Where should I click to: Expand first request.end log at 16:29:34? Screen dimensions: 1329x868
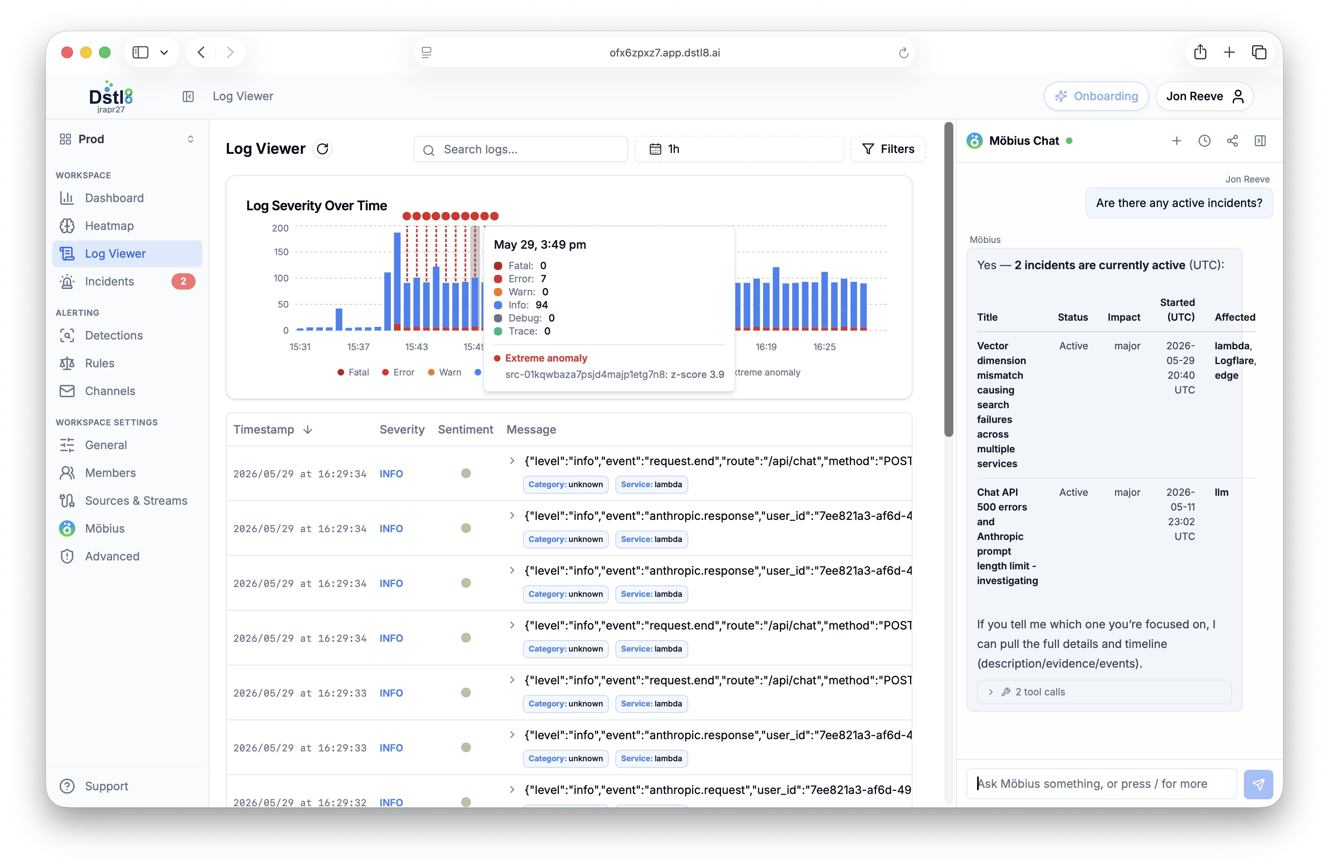[512, 461]
